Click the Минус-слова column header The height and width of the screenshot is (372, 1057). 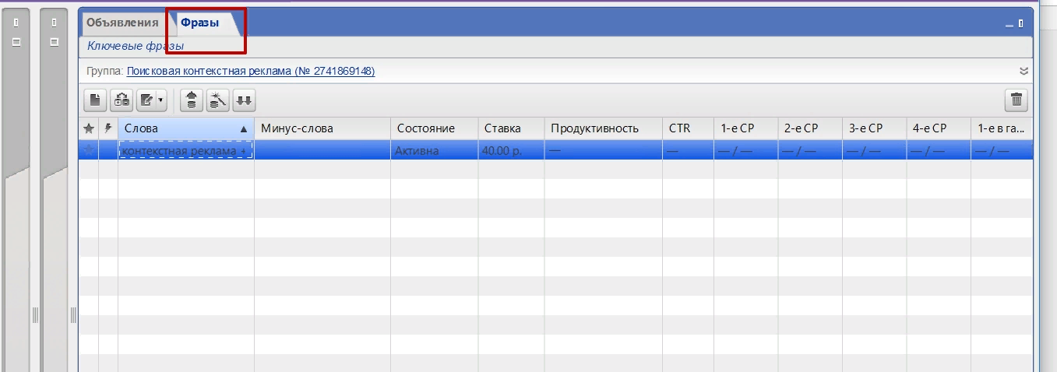[x=322, y=128]
